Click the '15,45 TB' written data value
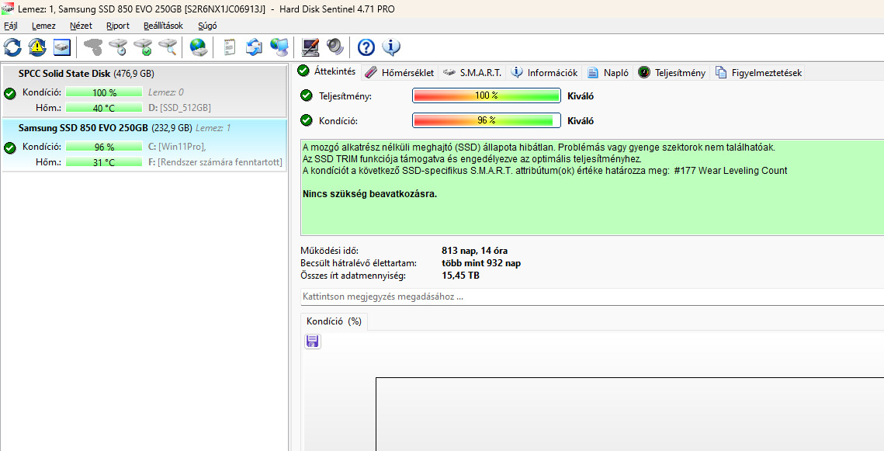884x451 pixels. (x=460, y=276)
